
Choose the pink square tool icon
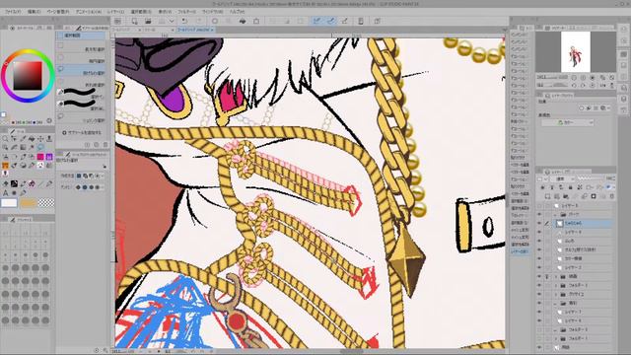[x=40, y=157]
